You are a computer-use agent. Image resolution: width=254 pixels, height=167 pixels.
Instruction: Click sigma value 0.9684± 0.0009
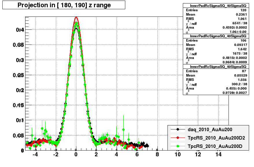click(235, 62)
